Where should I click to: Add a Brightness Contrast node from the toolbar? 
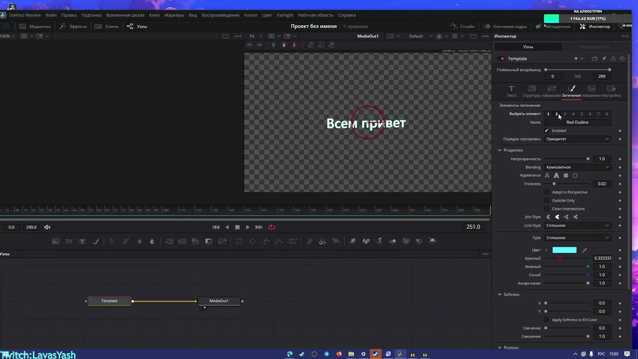(x=139, y=241)
